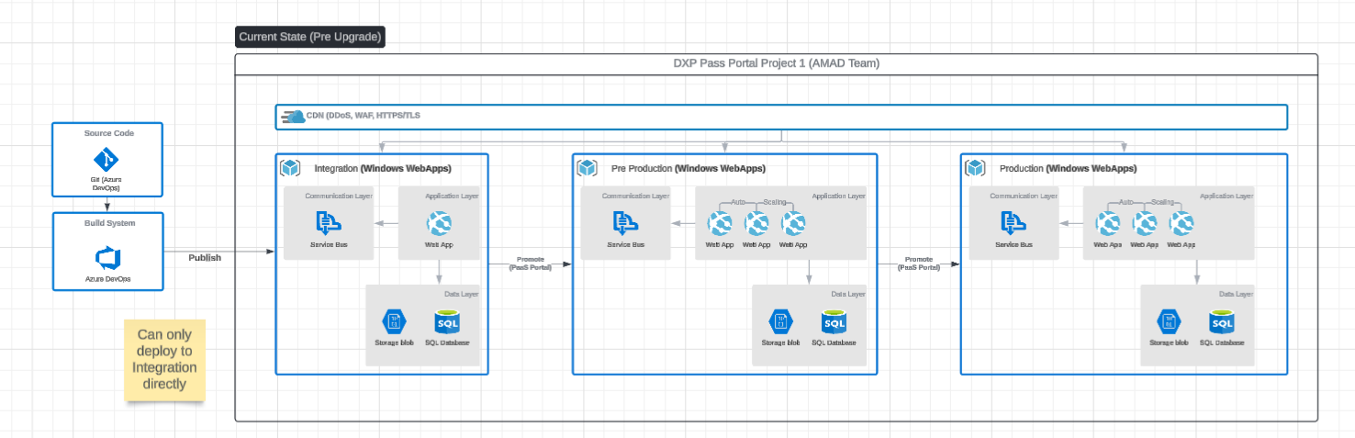Select the Service Bus icon in Production
1355x438 pixels.
[x=1013, y=223]
